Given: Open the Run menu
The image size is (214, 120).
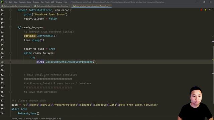Looking at the screenshot, I should click(x=42, y=2).
